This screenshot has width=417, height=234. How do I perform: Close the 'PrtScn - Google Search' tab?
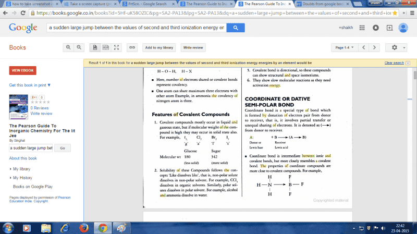coord(174,4)
